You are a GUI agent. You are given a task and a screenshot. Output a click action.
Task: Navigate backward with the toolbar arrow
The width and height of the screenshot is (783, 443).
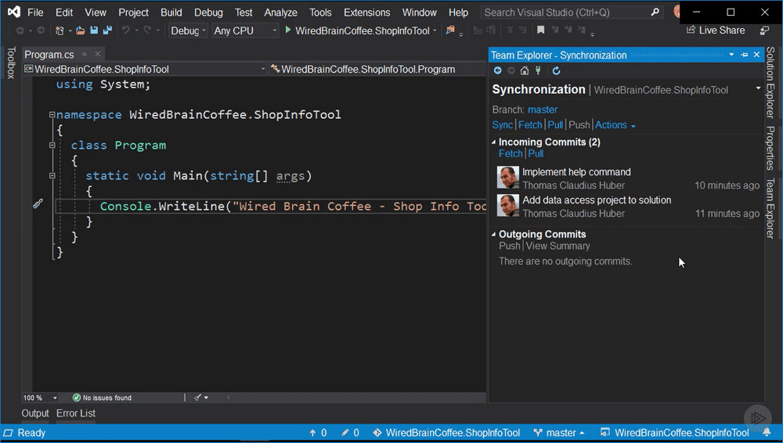point(20,31)
